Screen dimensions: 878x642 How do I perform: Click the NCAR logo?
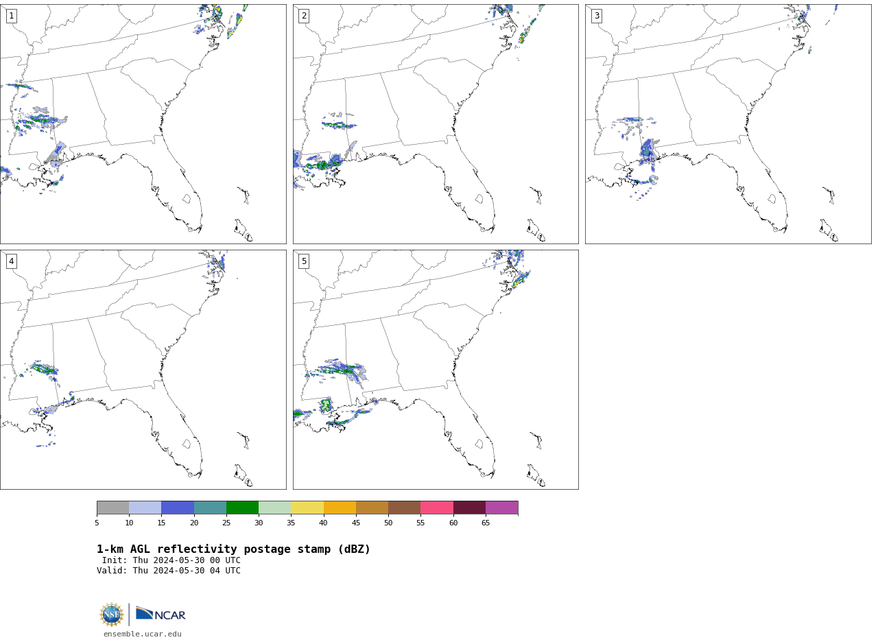tap(161, 614)
